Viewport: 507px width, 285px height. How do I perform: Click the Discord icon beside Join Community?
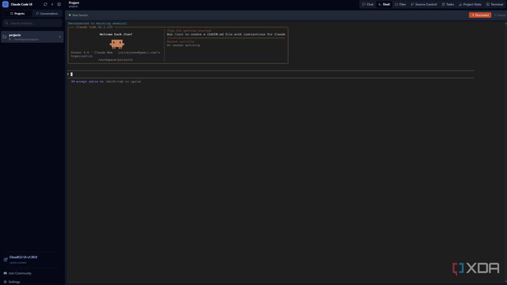5,273
